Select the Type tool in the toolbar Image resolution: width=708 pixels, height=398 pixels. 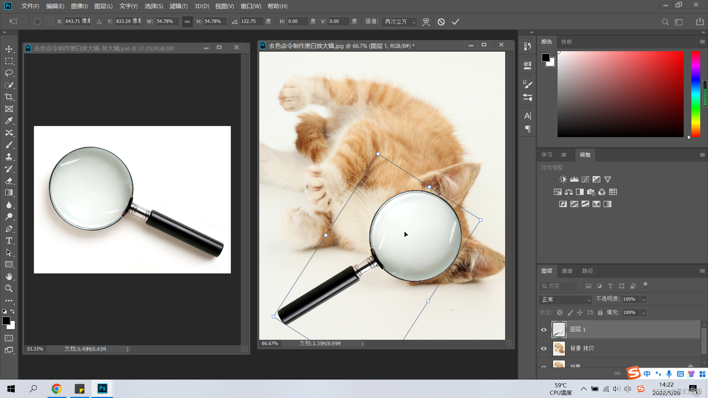9,241
